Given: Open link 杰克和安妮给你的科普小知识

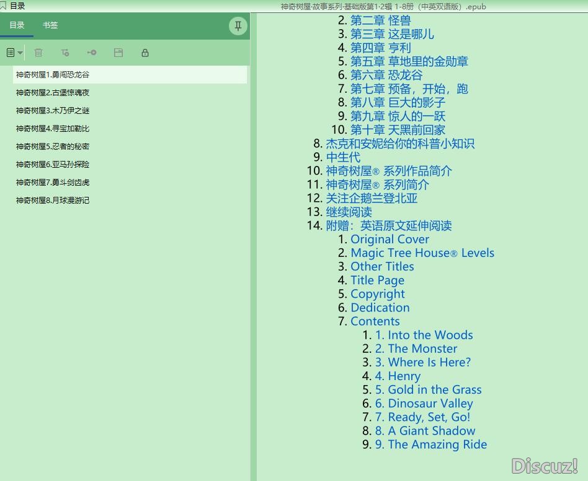Looking at the screenshot, I should (400, 144).
